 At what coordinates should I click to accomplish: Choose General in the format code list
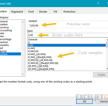pyautogui.click(x=67, y=39)
